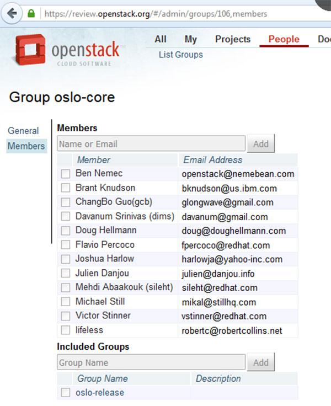
Task: Click the List Groups link
Action: pos(181,55)
